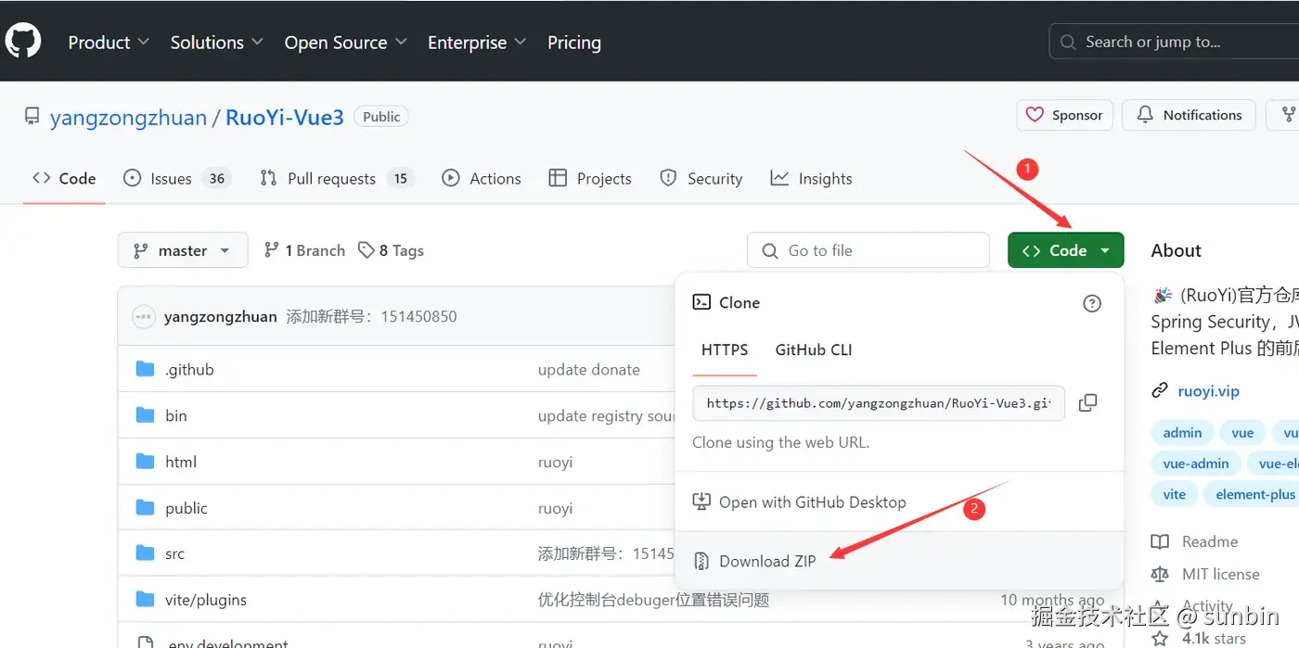Viewport: 1299px width, 648px height.
Task: Open the Insights tab
Action: click(x=811, y=179)
